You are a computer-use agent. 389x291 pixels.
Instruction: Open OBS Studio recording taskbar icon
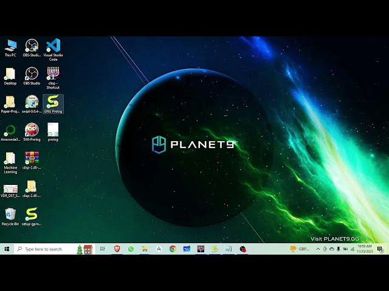243,249
